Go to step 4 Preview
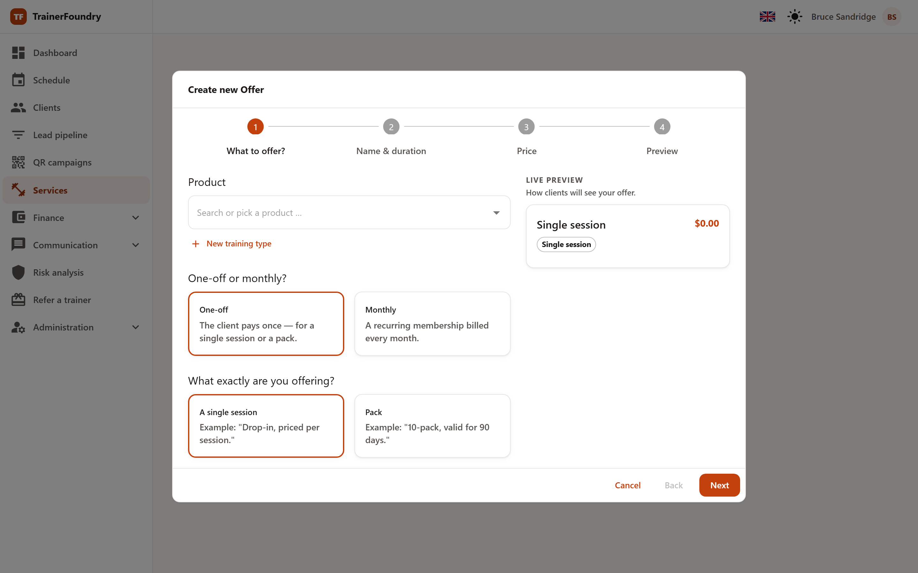 point(662,137)
